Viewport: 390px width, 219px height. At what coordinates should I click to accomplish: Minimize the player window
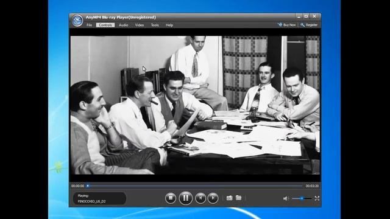coord(299,16)
